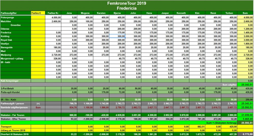Select Stakaten Efter Touren total 5.465,49

245,119
